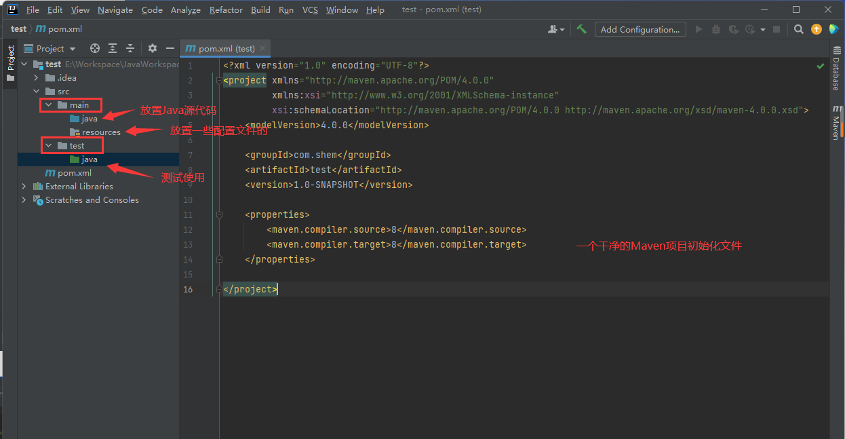Click the Add Configuration button
The width and height of the screenshot is (845, 439).
(640, 29)
